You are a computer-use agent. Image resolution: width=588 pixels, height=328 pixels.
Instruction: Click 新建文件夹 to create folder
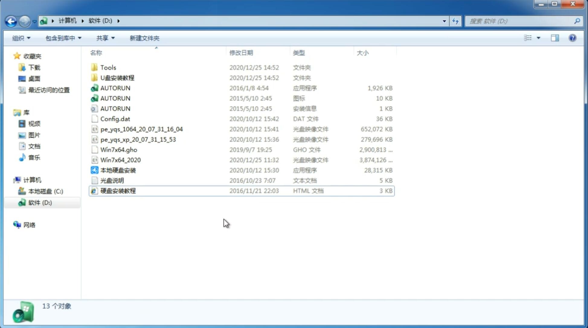[145, 38]
